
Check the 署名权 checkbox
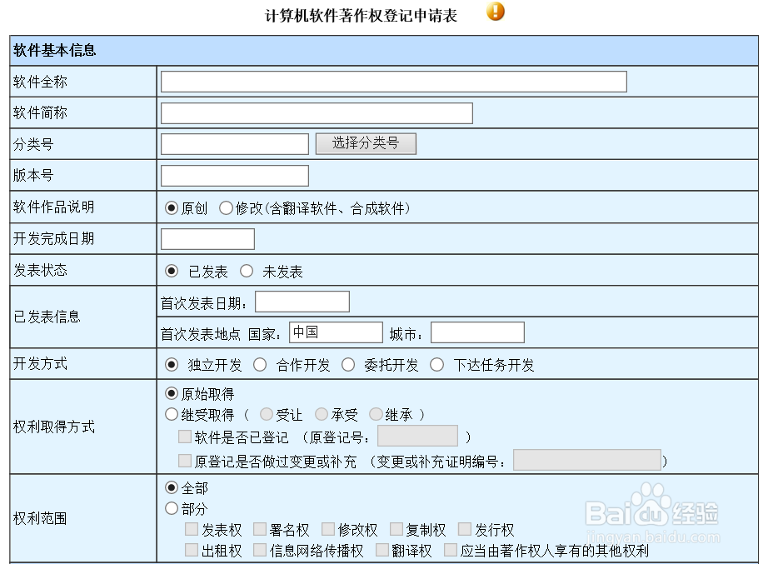point(260,529)
